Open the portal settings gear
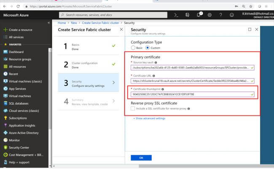The width and height of the screenshot is (274, 169). point(210,15)
